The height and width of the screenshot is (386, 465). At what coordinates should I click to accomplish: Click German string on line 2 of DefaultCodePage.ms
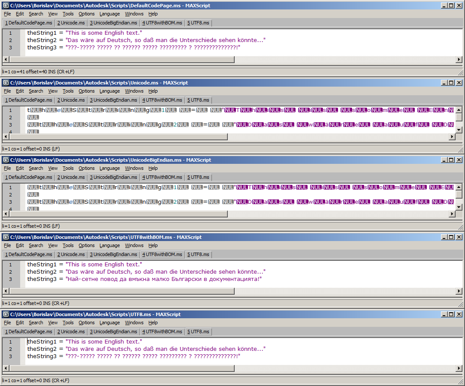(166, 40)
